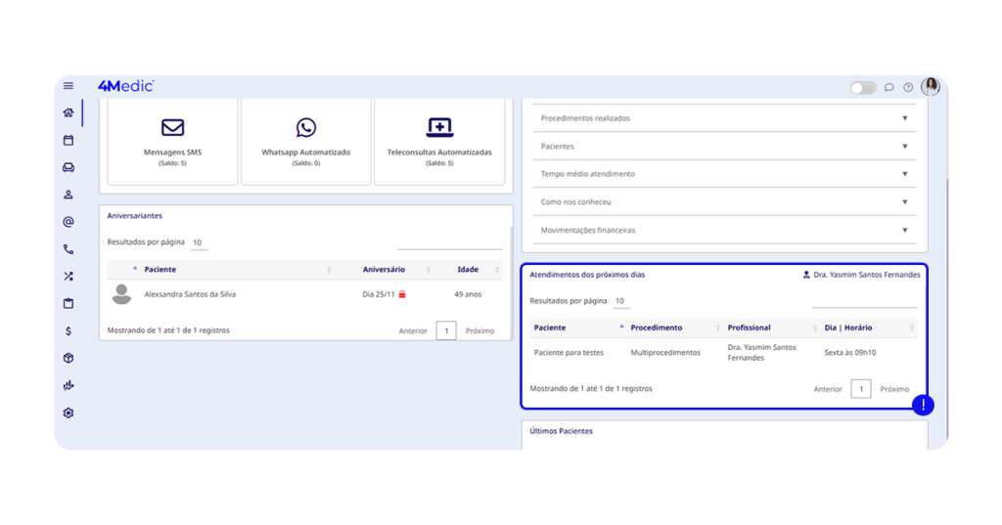Viewport: 1002px width, 525px height.
Task: Toggle the switch in the top header
Action: pyautogui.click(x=863, y=87)
